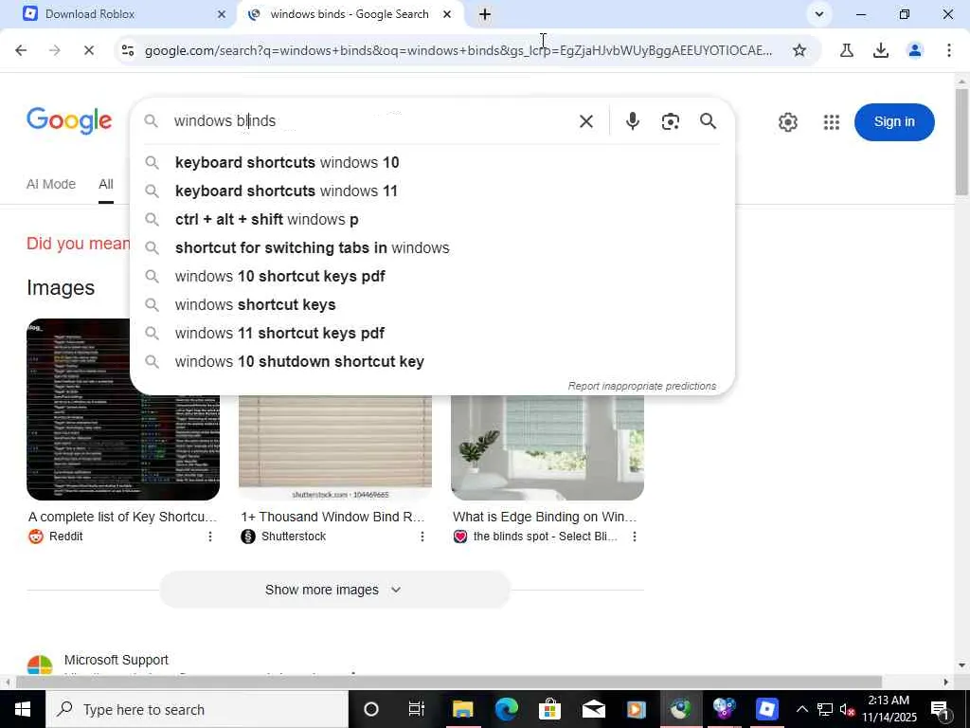Viewport: 970px width, 728px height.
Task: Click the Google logo
Action: tap(68, 120)
